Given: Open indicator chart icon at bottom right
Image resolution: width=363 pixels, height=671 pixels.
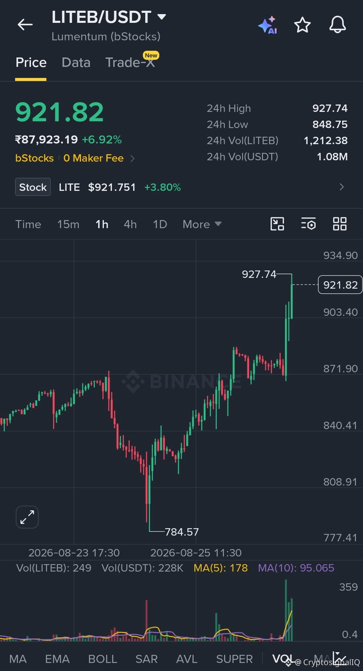Looking at the screenshot, I should click(x=339, y=658).
